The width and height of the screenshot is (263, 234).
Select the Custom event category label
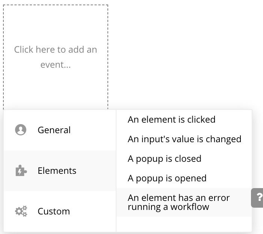(x=54, y=211)
